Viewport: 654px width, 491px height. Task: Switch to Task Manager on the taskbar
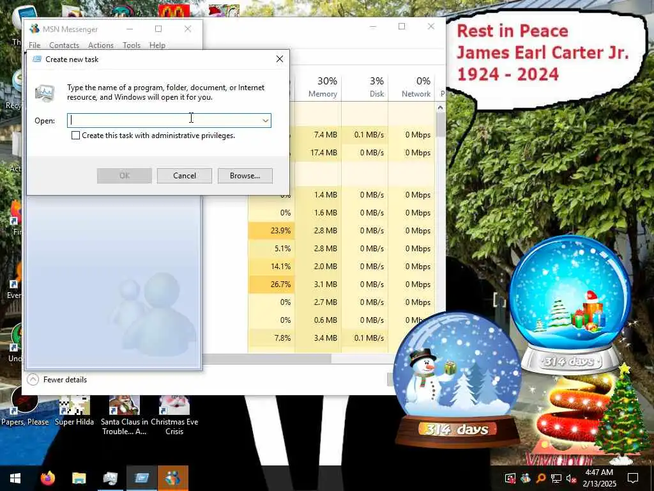click(110, 478)
